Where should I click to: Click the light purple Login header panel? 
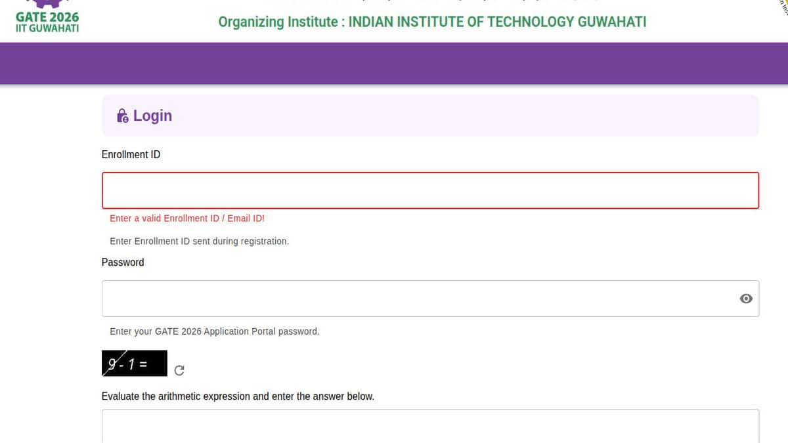click(460, 116)
